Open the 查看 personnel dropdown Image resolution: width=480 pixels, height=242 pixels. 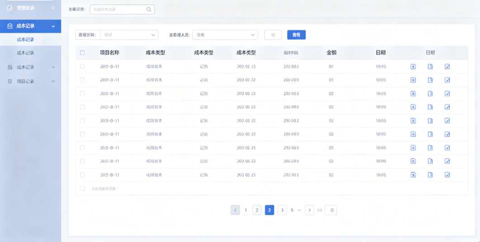(225, 35)
